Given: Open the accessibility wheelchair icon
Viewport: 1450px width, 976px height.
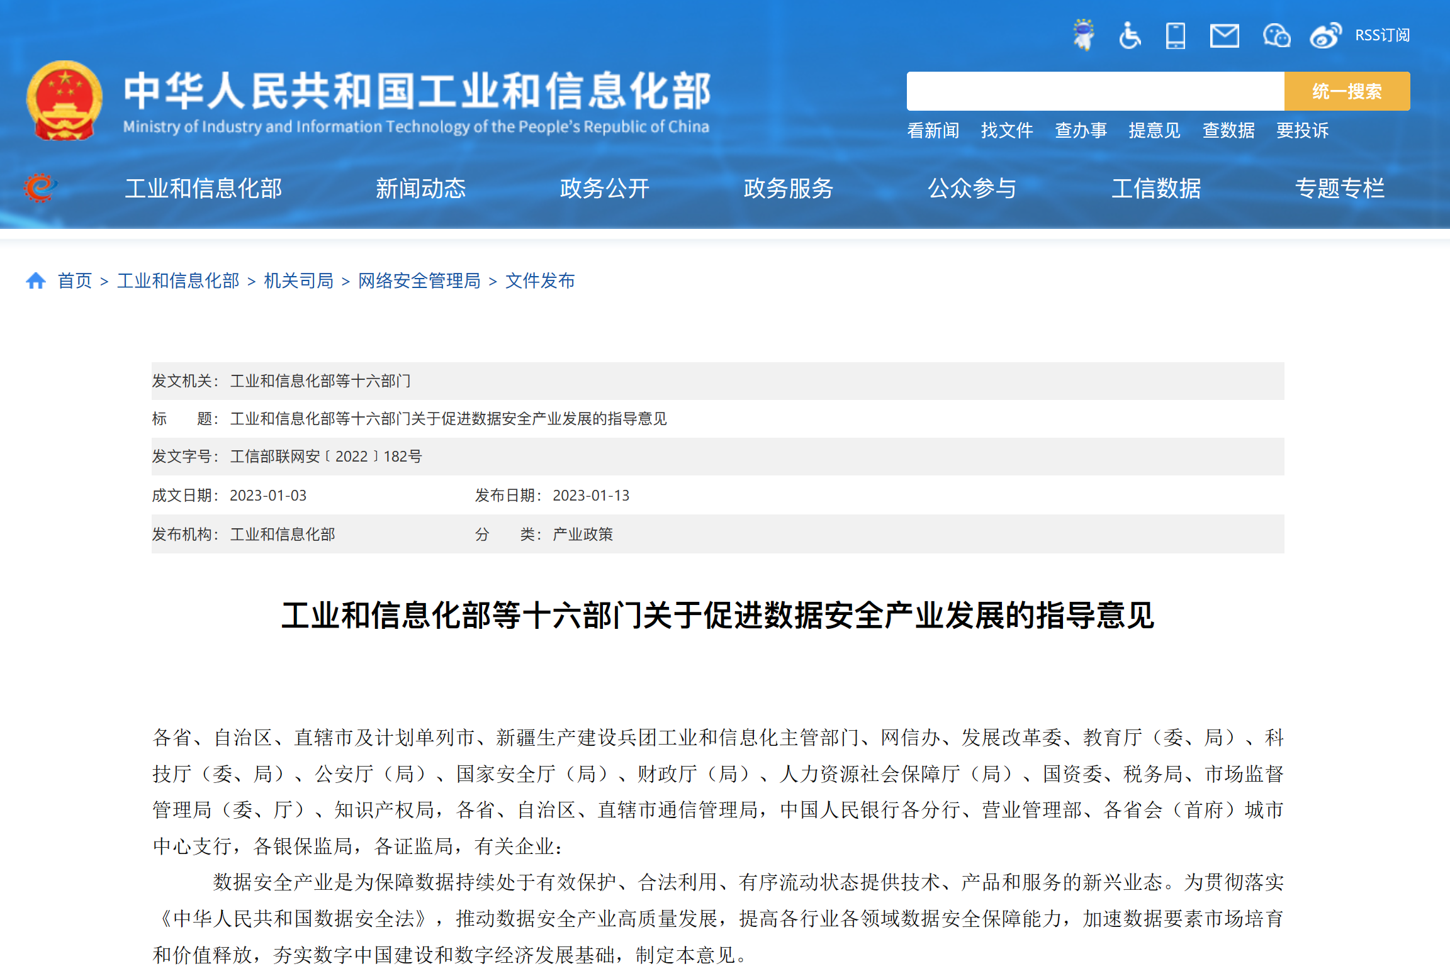Looking at the screenshot, I should click(x=1130, y=35).
